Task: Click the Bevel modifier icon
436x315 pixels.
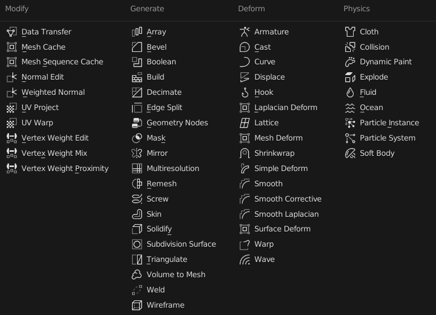Action: [x=137, y=47]
